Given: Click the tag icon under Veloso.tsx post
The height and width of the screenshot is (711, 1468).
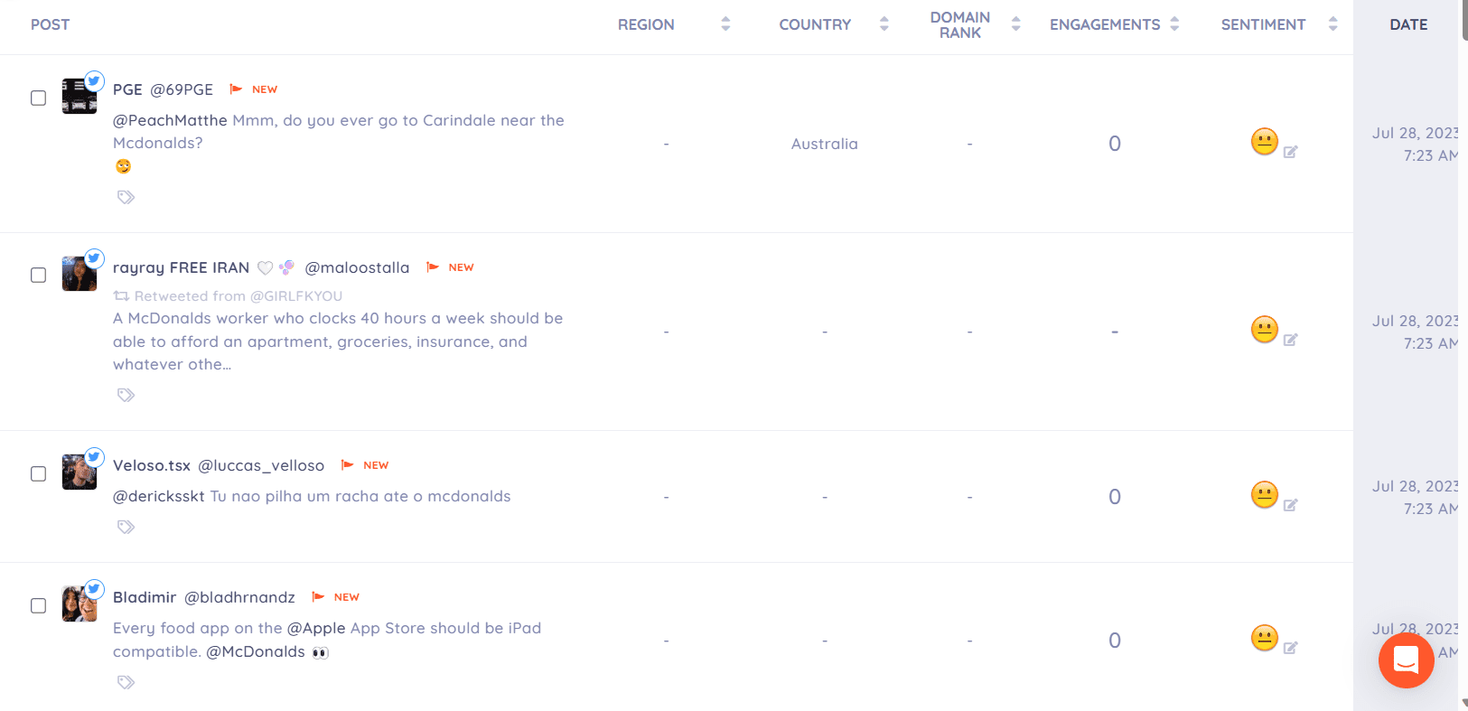Looking at the screenshot, I should click(x=126, y=527).
